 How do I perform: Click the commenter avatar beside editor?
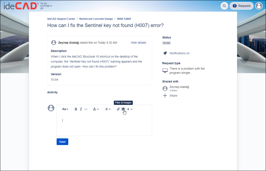pos(51,108)
